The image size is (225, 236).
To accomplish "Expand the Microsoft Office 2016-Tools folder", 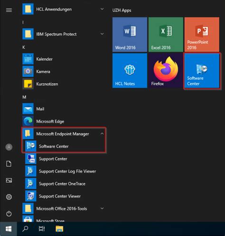I will [63, 208].
